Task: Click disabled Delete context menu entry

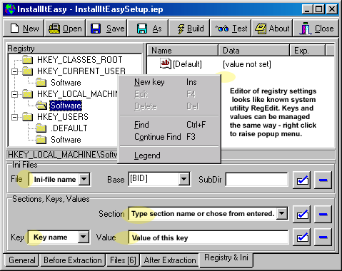Action: click(169, 106)
